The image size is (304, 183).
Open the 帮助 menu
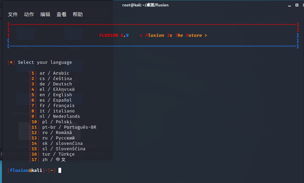(78, 14)
